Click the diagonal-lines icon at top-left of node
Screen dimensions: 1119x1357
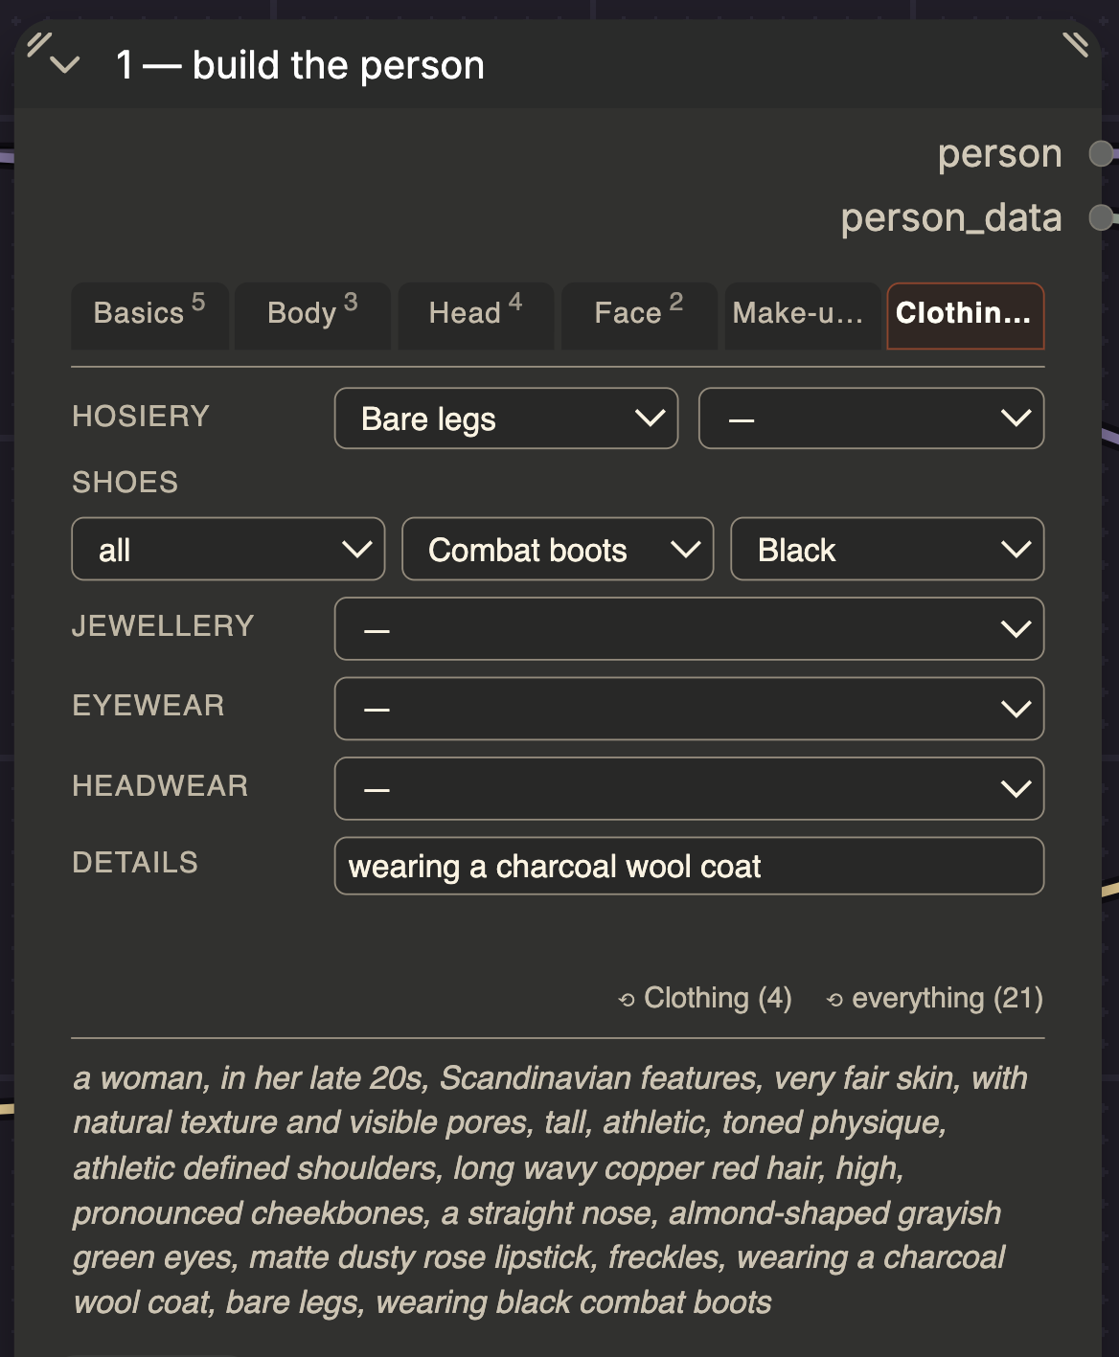38,43
